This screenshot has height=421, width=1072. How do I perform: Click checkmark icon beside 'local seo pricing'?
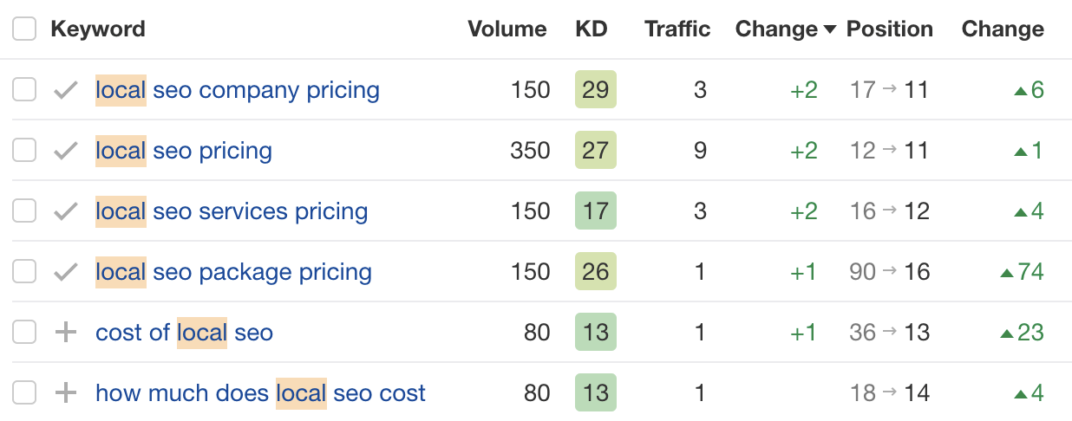tap(66, 151)
